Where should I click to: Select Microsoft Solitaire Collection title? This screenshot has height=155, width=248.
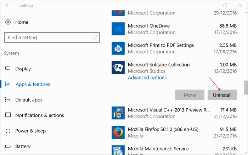(x=159, y=65)
